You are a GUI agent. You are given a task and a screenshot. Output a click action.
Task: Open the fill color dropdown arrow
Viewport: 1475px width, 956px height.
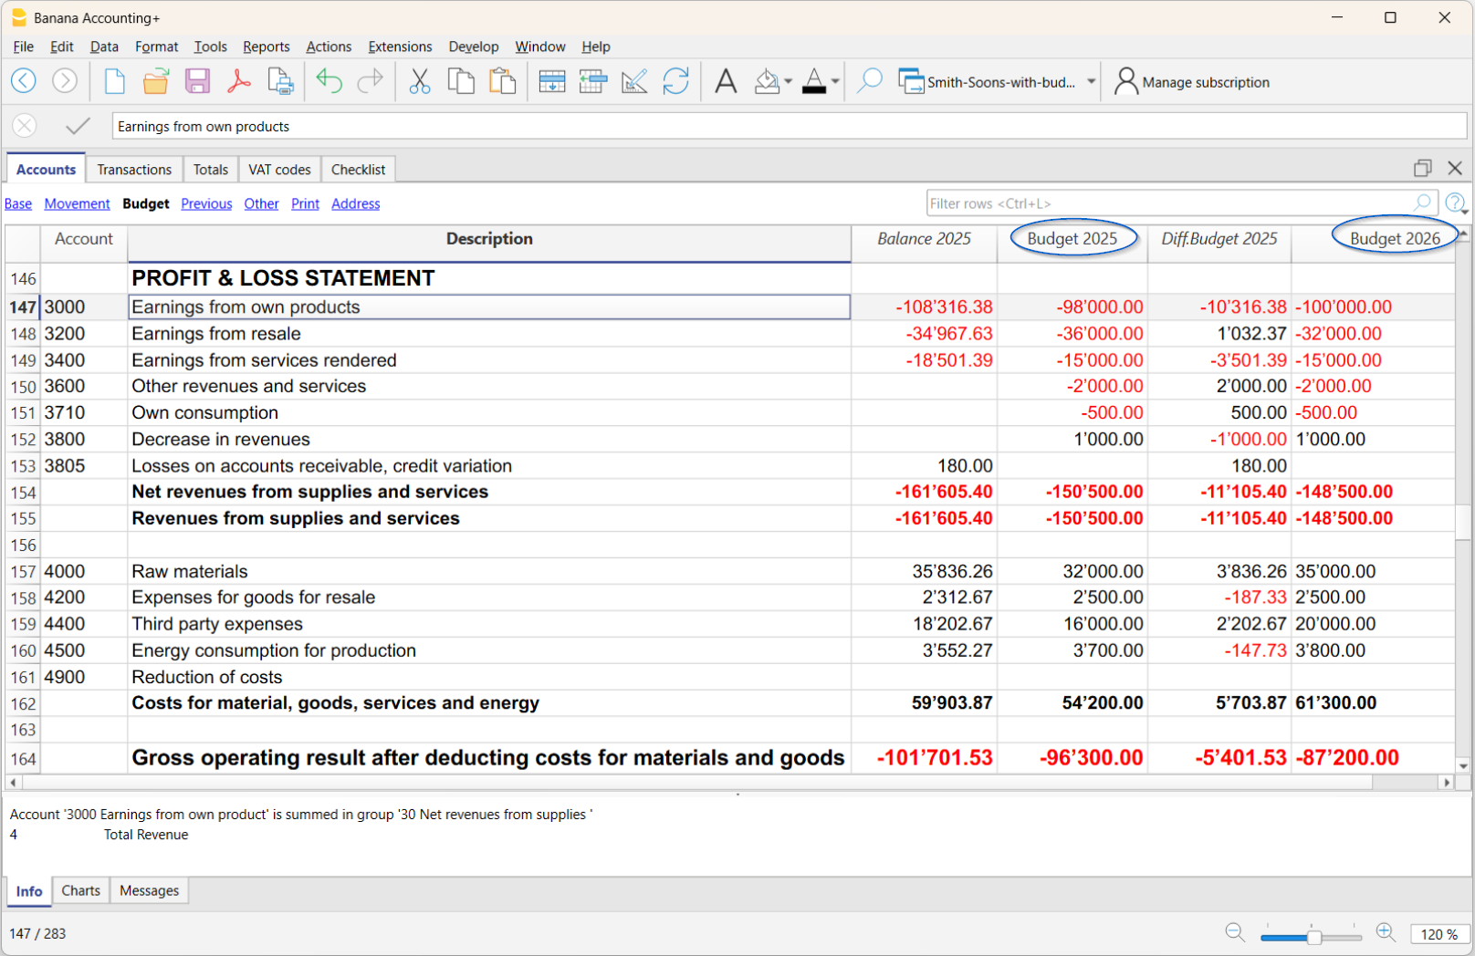click(x=788, y=81)
